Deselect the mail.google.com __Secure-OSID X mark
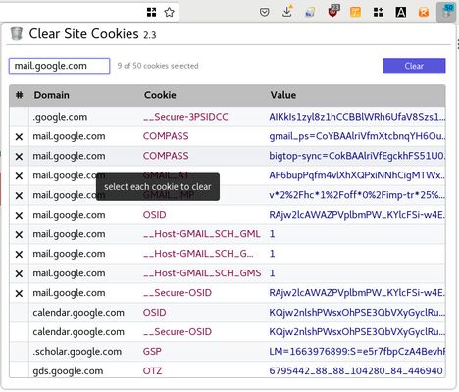 (x=19, y=293)
